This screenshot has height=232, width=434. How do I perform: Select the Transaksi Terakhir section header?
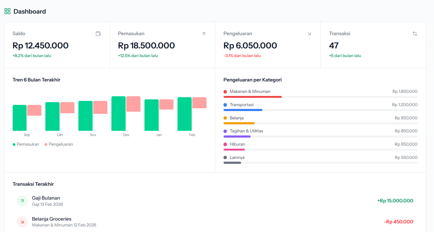[x=33, y=184]
